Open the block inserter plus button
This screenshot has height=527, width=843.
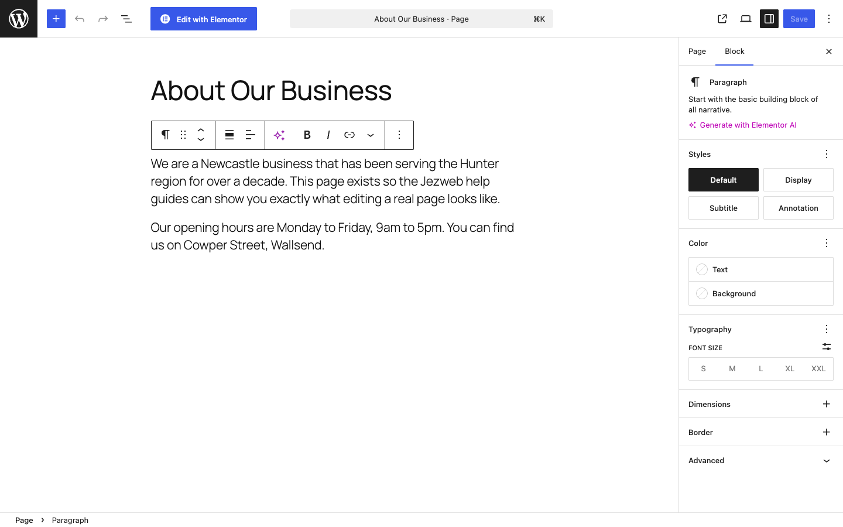tap(56, 19)
